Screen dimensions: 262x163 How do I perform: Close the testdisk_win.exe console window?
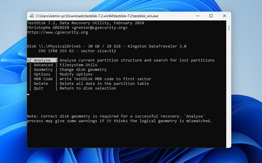[x=224, y=16]
